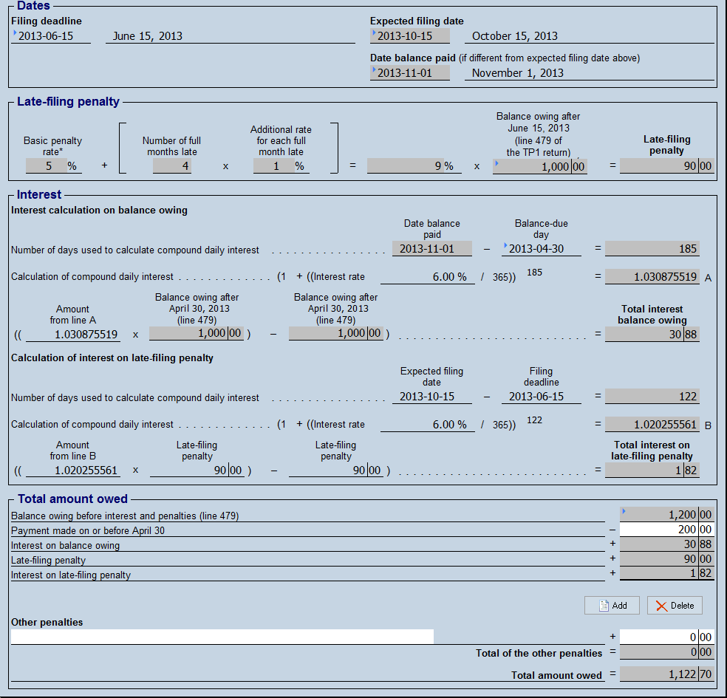Click the 'November 1, 2013' long date text
The image size is (727, 698).
[x=517, y=73]
